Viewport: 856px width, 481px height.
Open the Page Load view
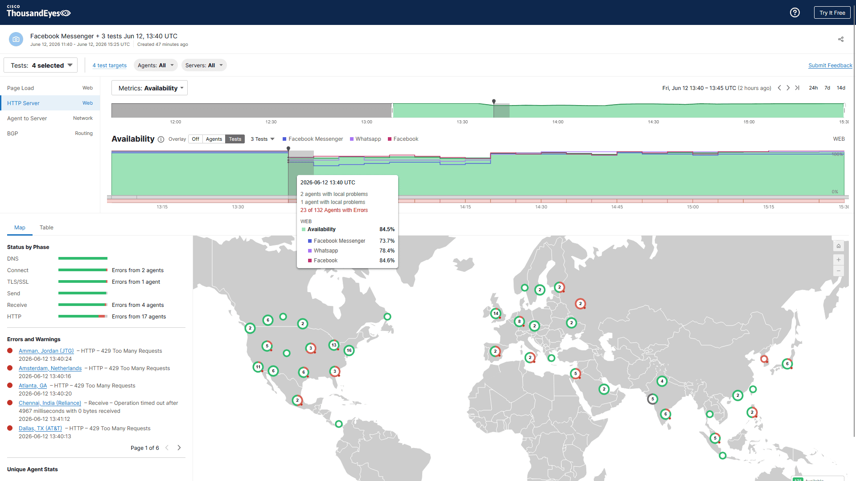pyautogui.click(x=50, y=88)
